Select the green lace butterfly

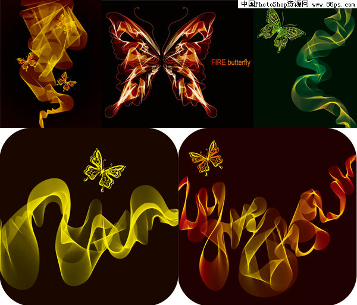coord(281,30)
